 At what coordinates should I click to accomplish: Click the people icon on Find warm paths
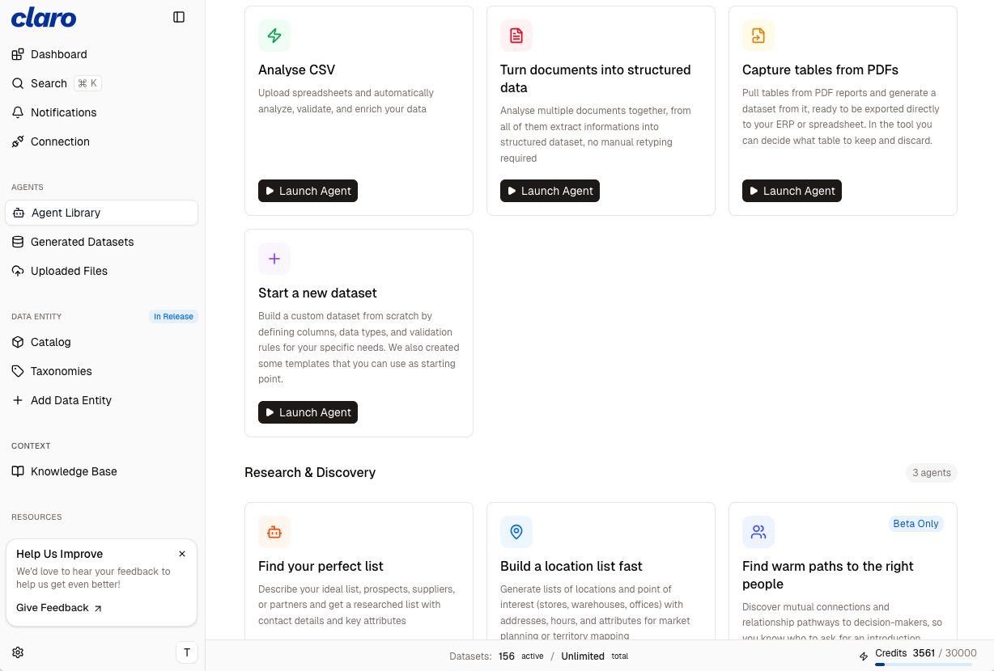tap(758, 532)
